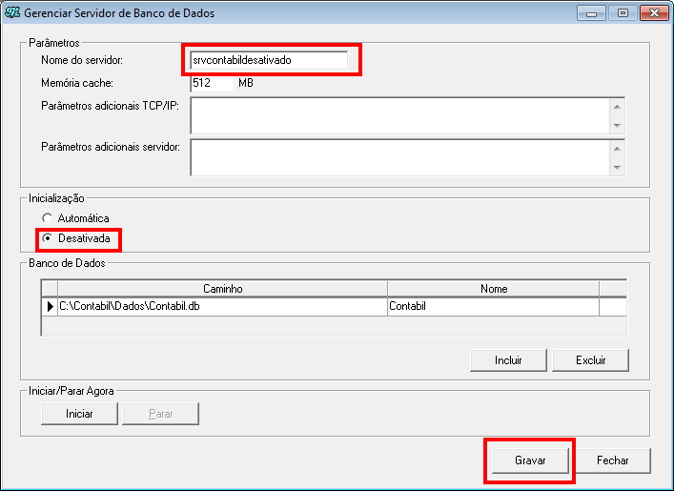674x491 pixels.
Task: Select the C:\Contabil\Dados\Contabil.db path cell
Action: coord(222,306)
